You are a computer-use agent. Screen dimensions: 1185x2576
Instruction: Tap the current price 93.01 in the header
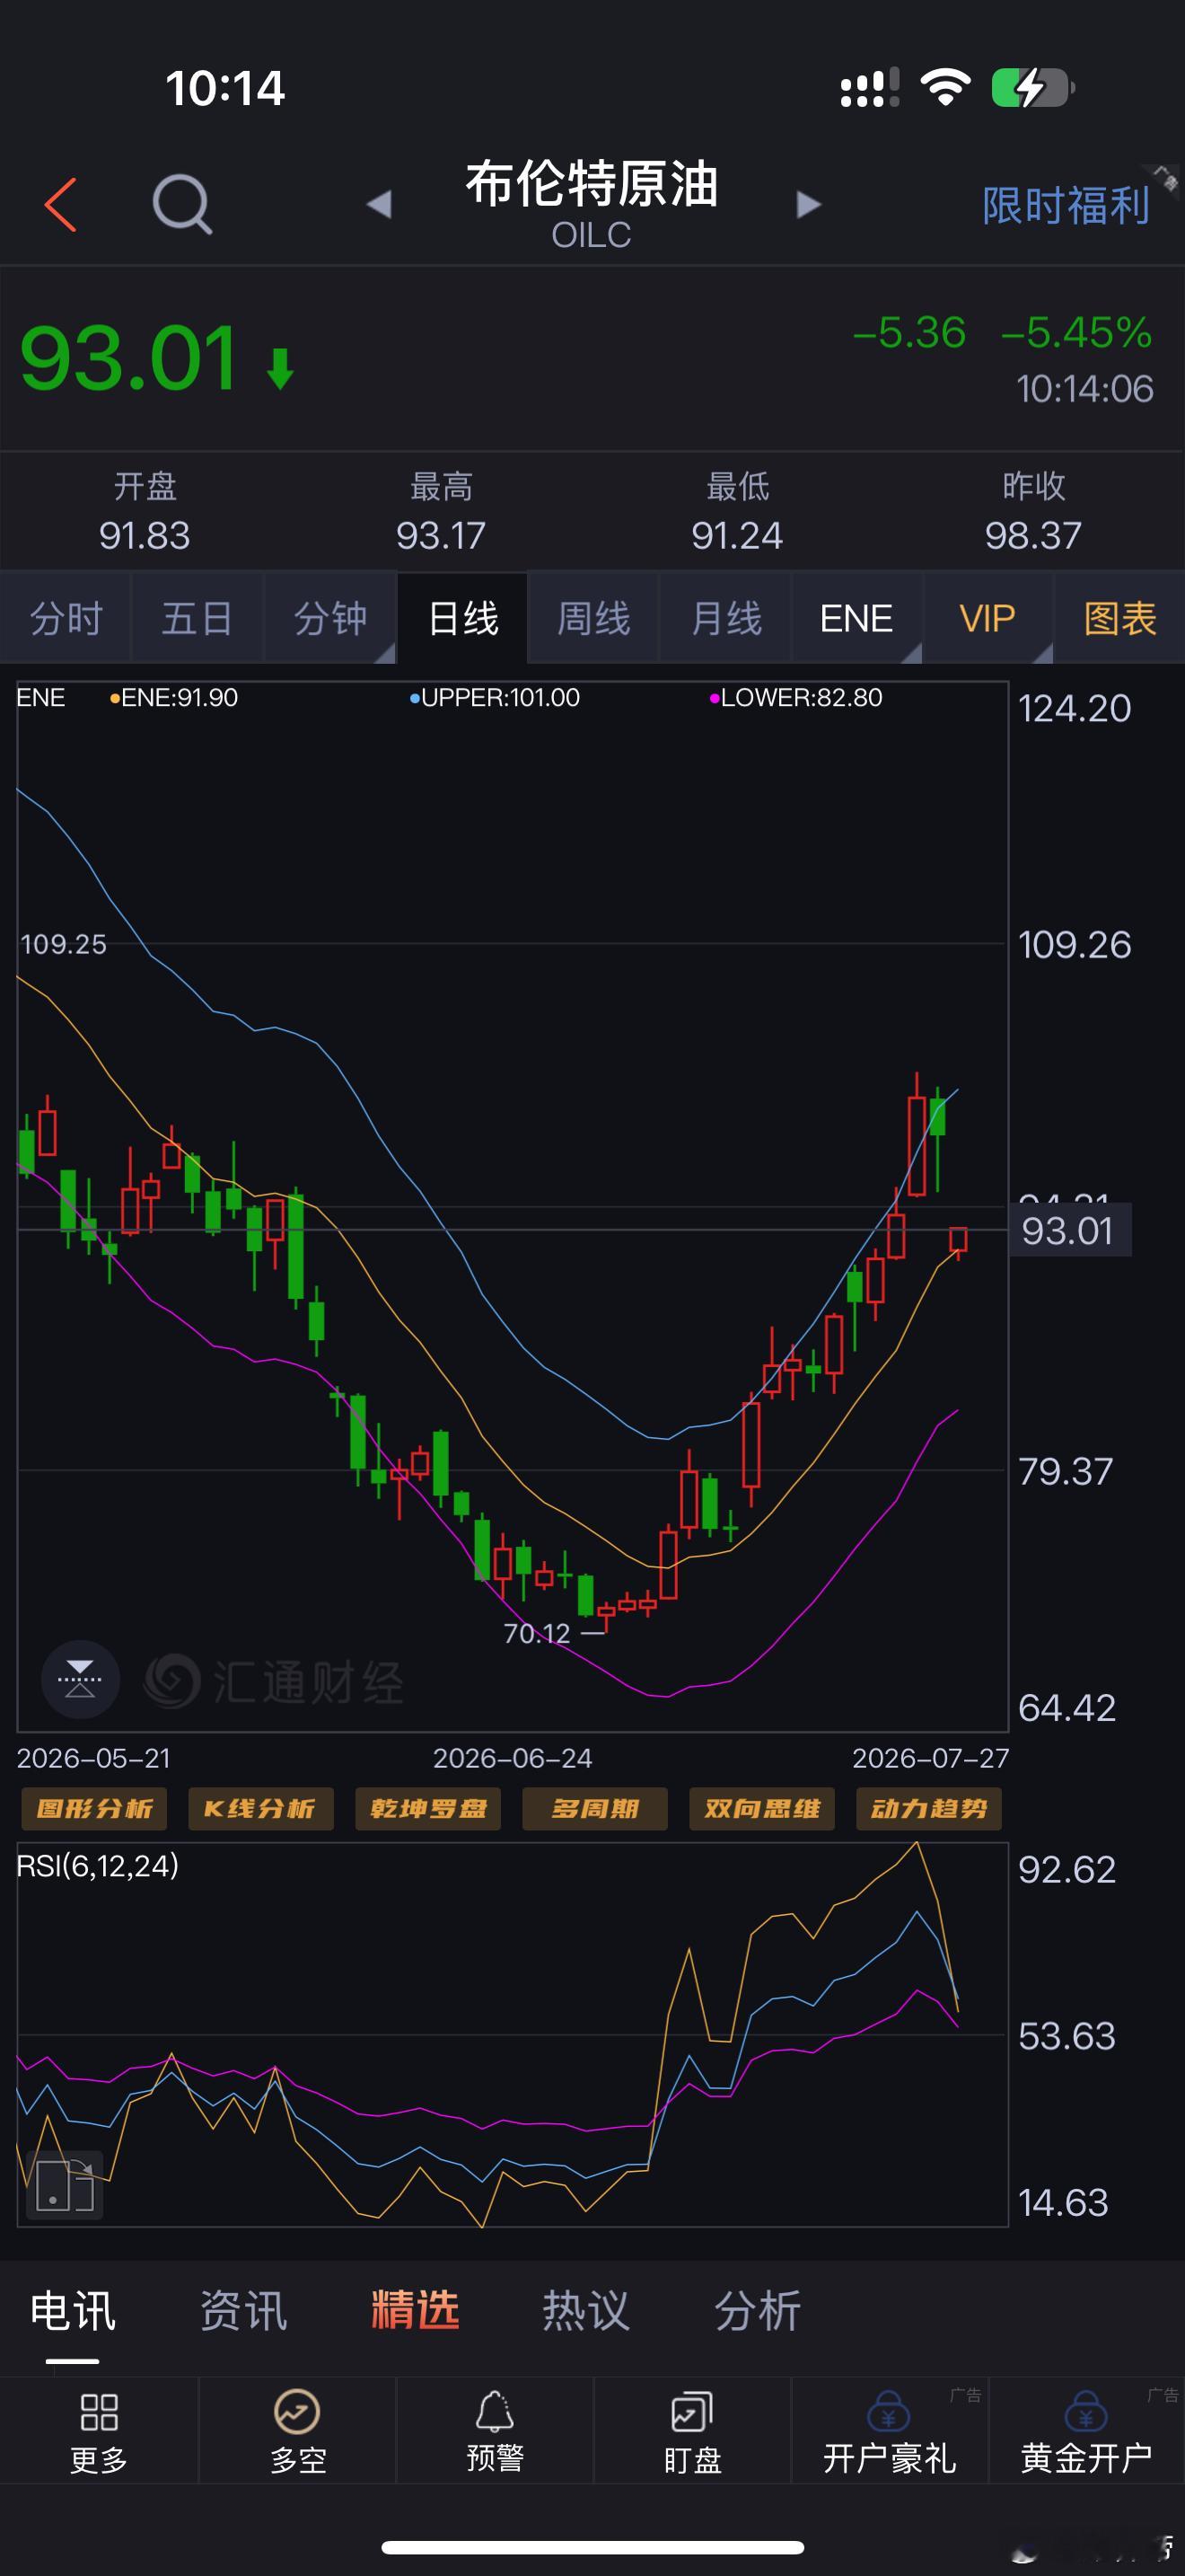[x=129, y=358]
